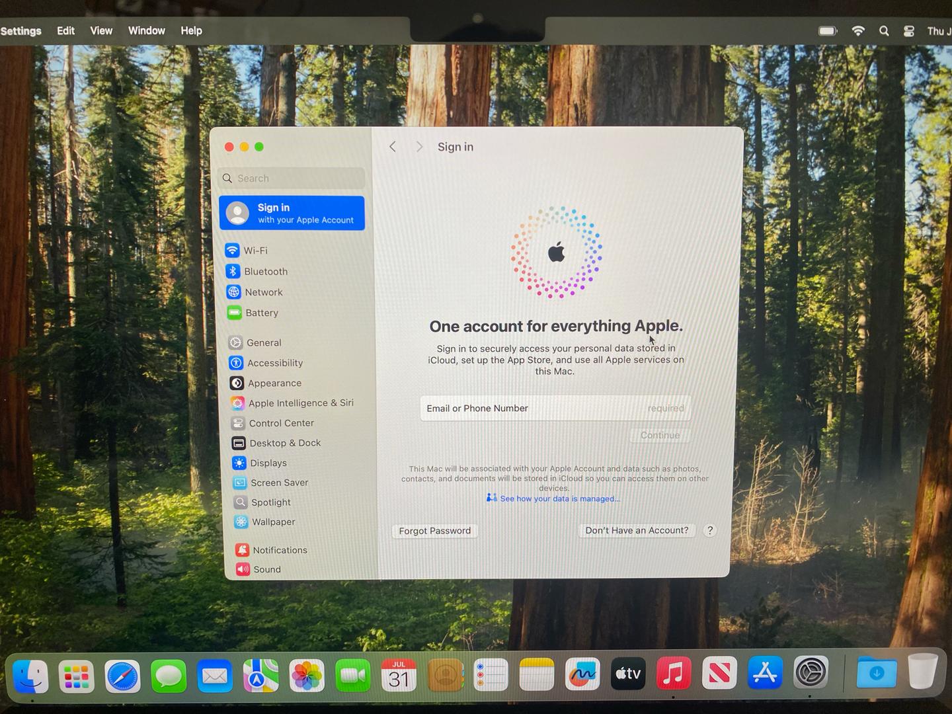Image resolution: width=952 pixels, height=714 pixels.
Task: Open Contacts from the Dock
Action: click(445, 676)
